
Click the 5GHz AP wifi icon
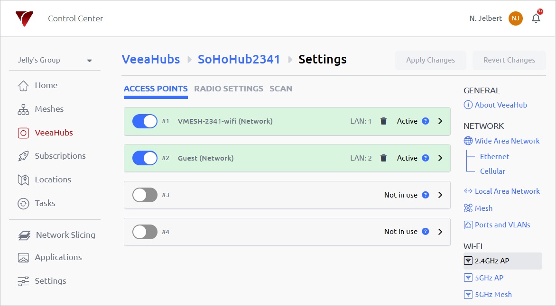(468, 278)
